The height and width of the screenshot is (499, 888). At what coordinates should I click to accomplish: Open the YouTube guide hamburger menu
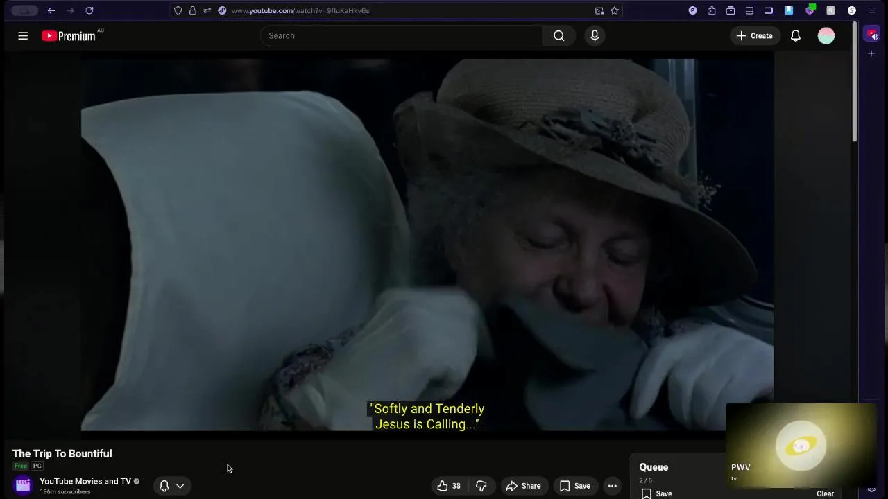pyautogui.click(x=23, y=35)
